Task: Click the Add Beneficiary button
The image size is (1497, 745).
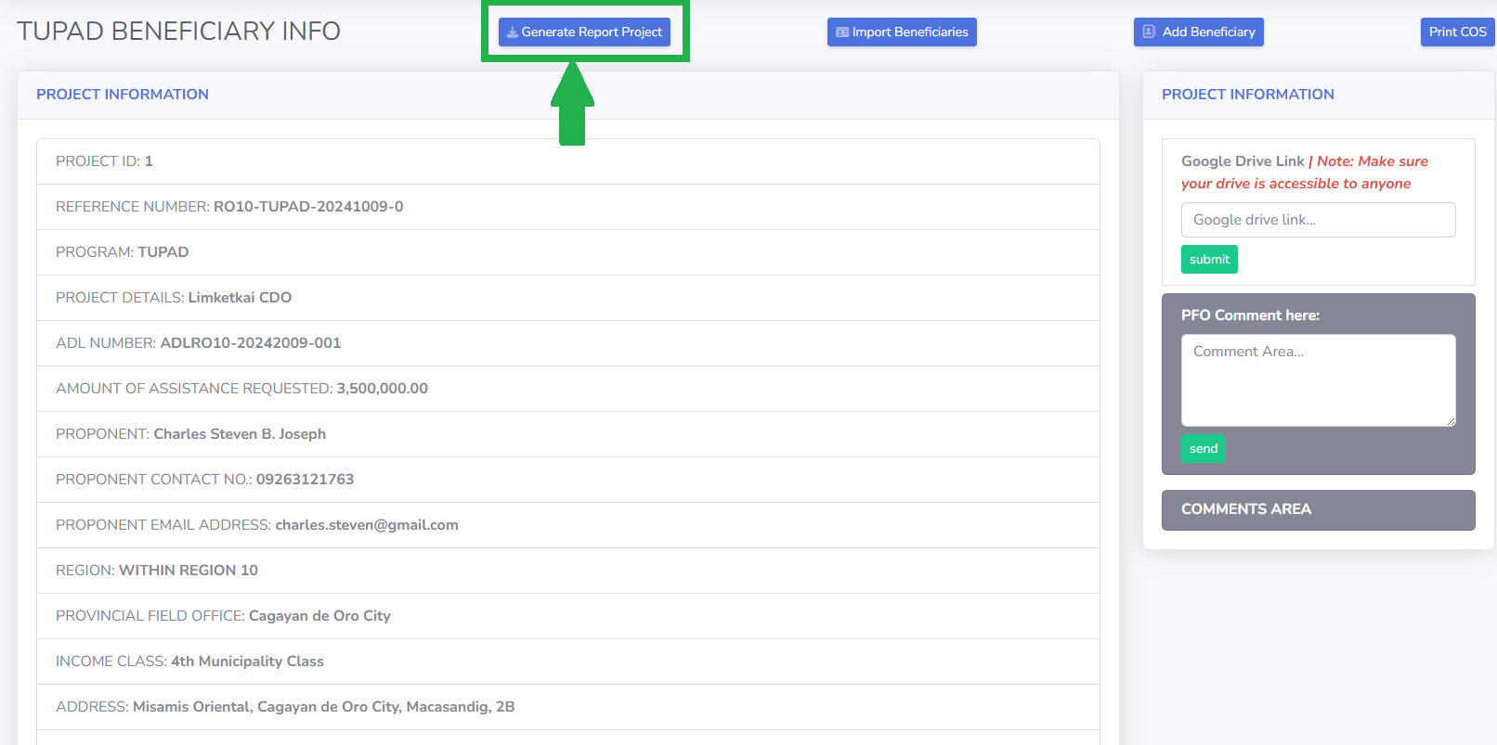Action: [x=1199, y=32]
